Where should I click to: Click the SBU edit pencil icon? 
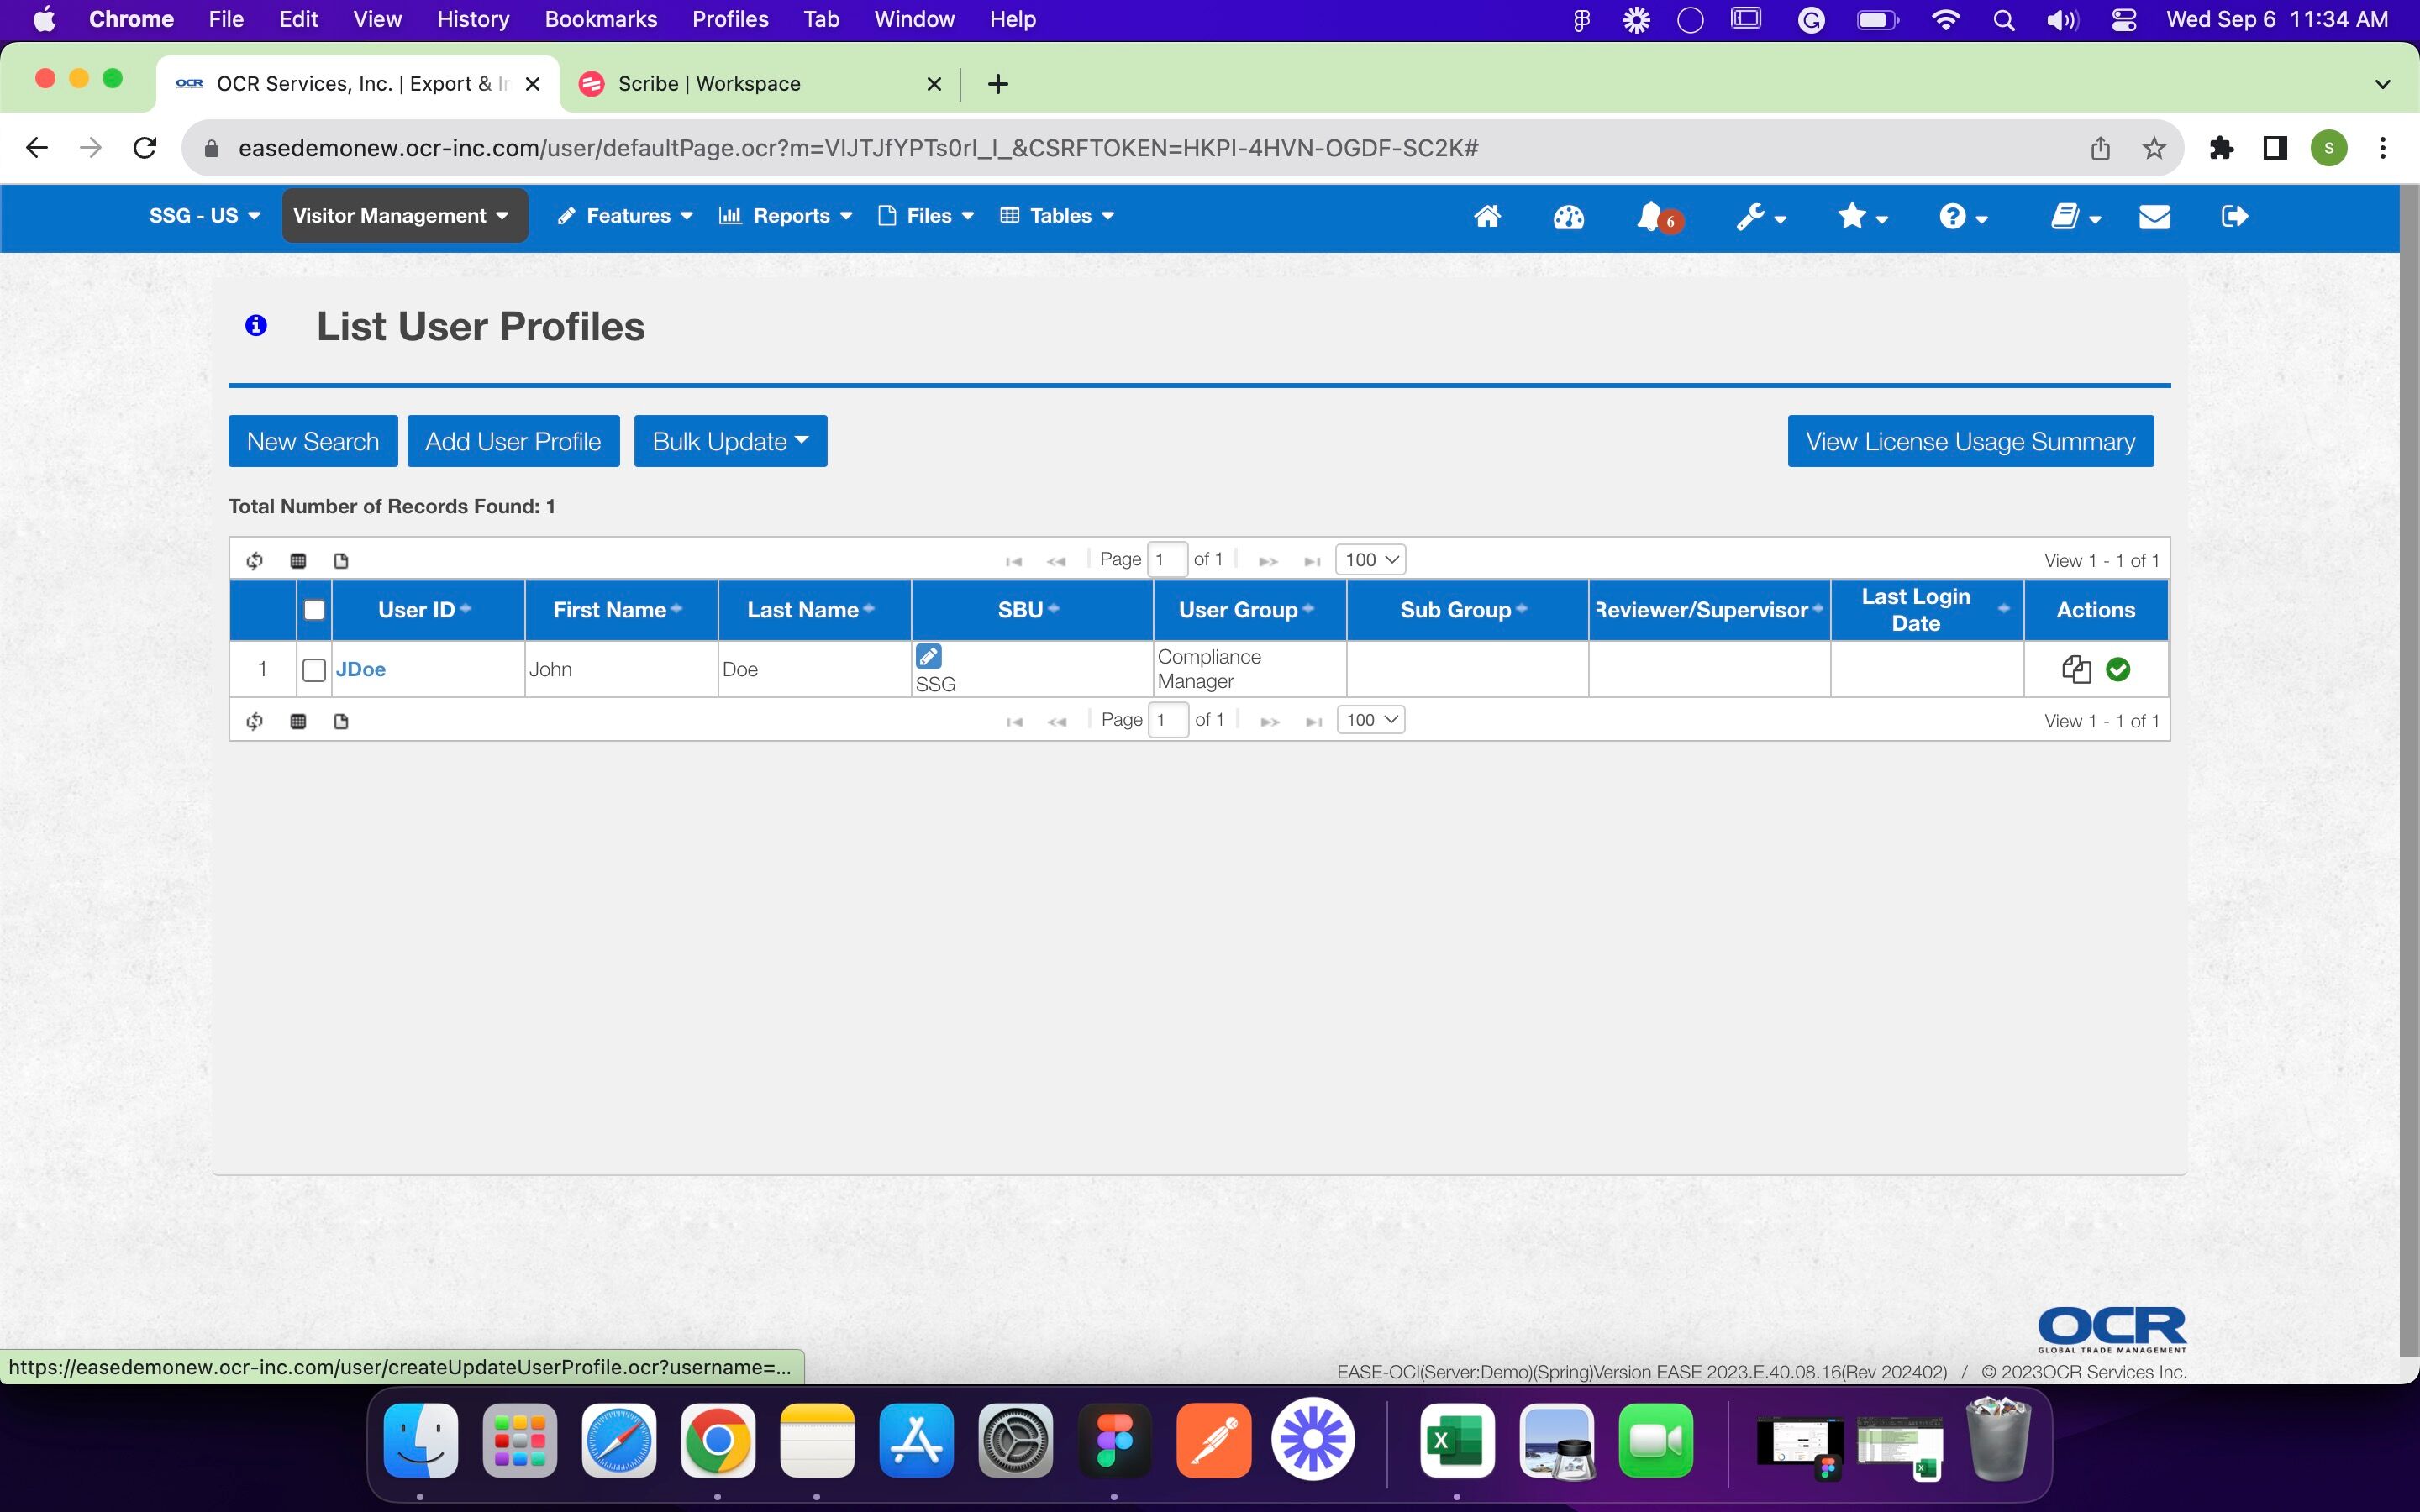pos(928,656)
